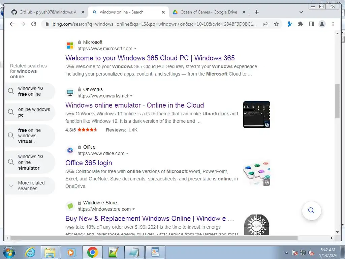
Task: Click the muted volume tray icon
Action: (311, 253)
